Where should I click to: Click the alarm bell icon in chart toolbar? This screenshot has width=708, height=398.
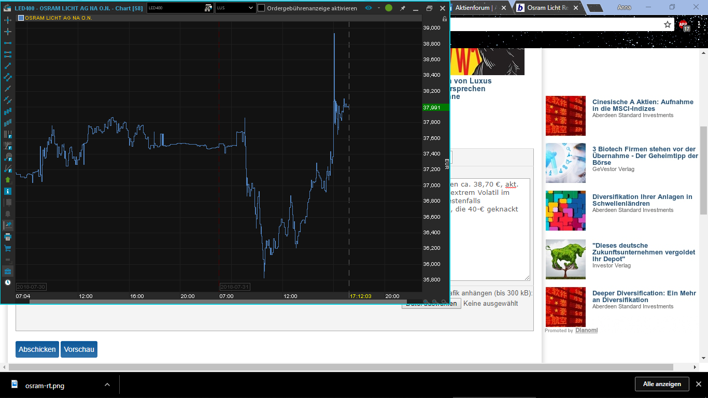[8, 214]
